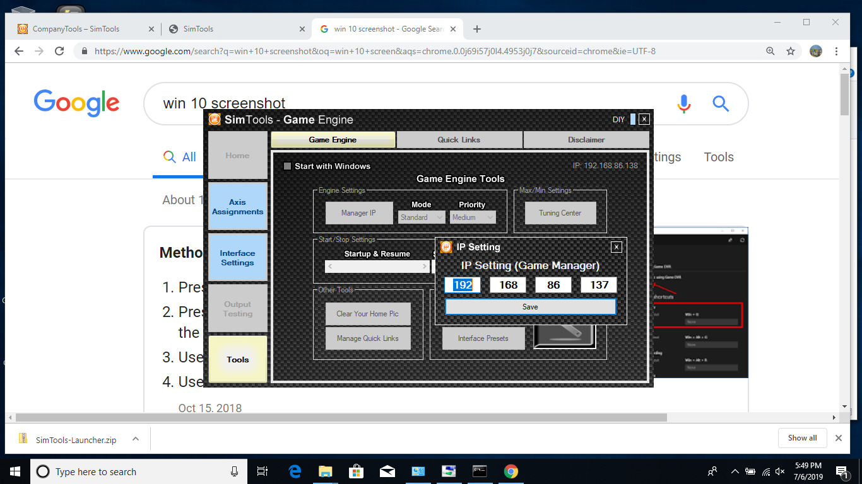
Task: Open the Disclaimer tab
Action: pos(586,140)
